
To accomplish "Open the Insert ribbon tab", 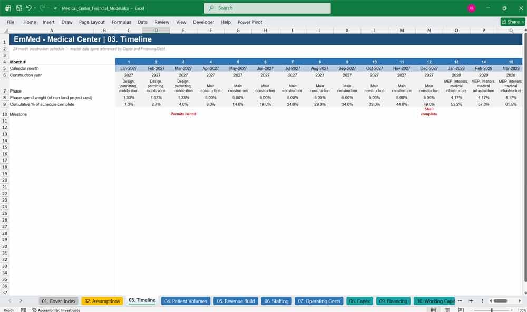I will tap(48, 22).
